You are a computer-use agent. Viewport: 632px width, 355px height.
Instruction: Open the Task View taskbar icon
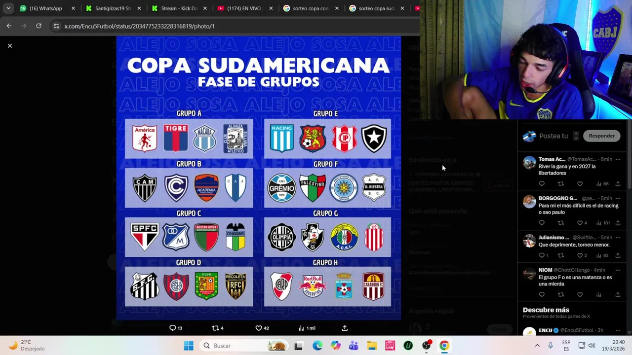pos(298,346)
